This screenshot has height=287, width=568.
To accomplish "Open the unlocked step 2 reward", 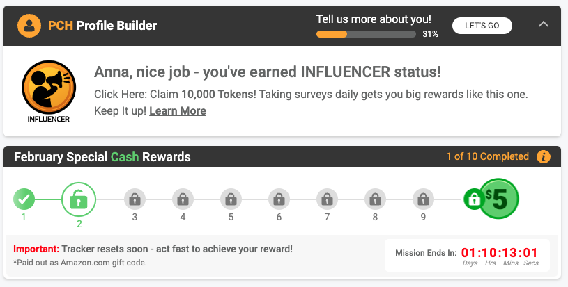I will pyautogui.click(x=79, y=199).
